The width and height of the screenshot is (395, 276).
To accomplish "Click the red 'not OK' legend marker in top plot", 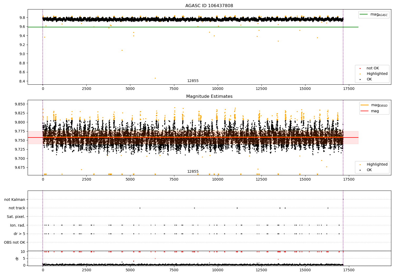I will [360, 69].
